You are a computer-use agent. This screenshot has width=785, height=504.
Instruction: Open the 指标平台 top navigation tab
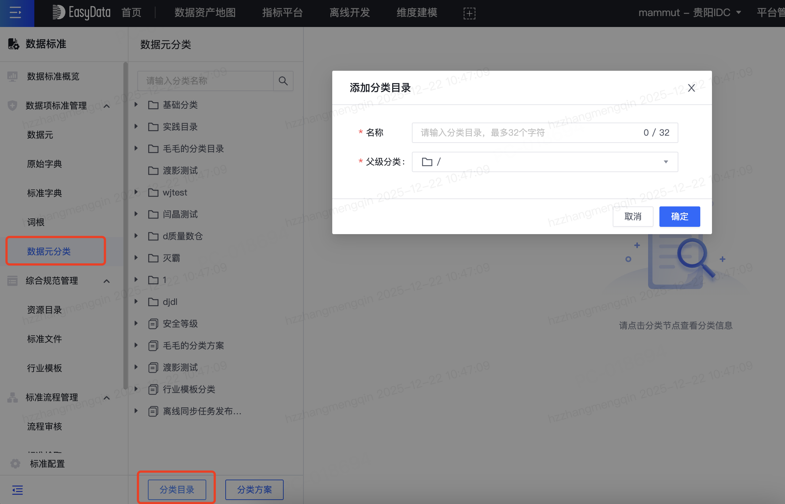pos(282,13)
